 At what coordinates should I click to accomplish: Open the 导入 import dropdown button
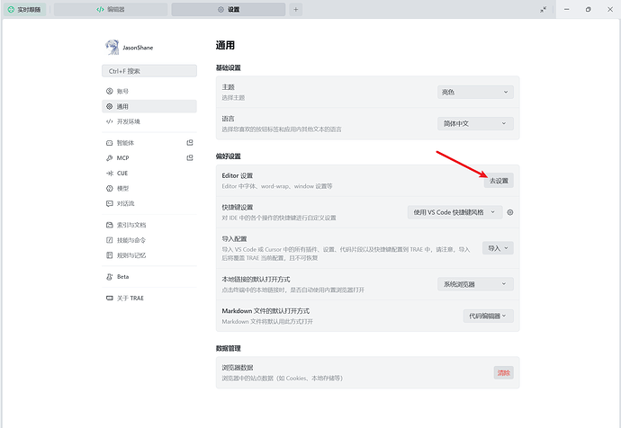click(498, 248)
